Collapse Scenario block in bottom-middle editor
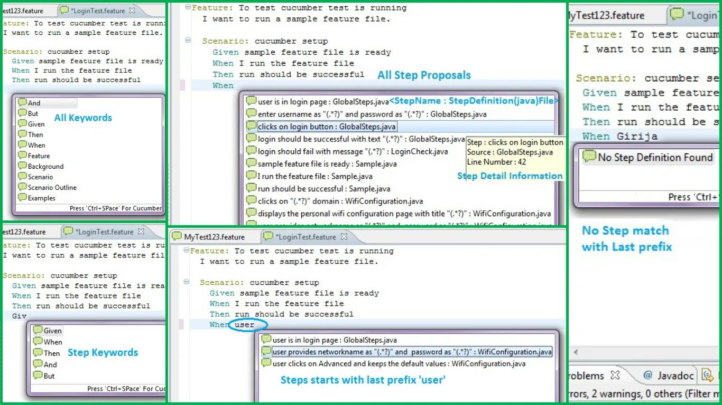 [x=186, y=282]
